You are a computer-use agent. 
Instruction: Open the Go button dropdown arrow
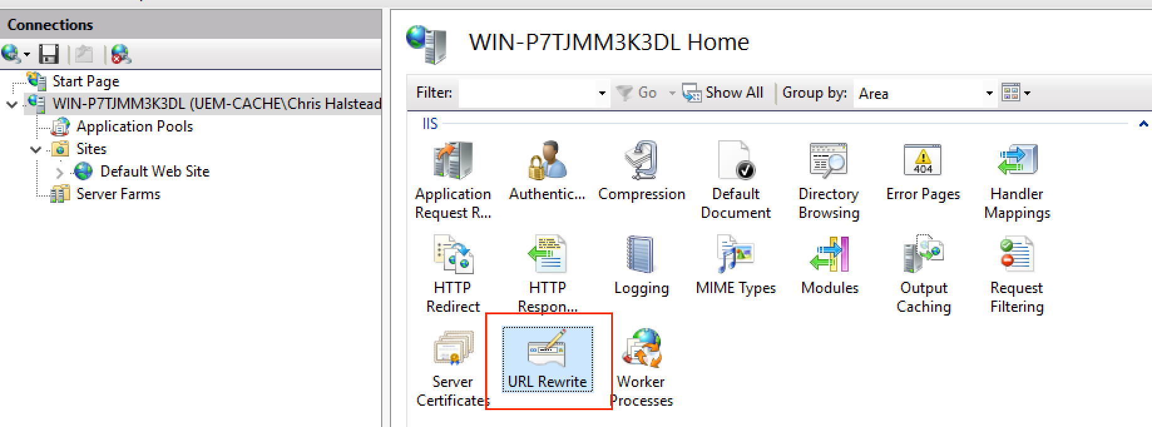click(x=672, y=93)
